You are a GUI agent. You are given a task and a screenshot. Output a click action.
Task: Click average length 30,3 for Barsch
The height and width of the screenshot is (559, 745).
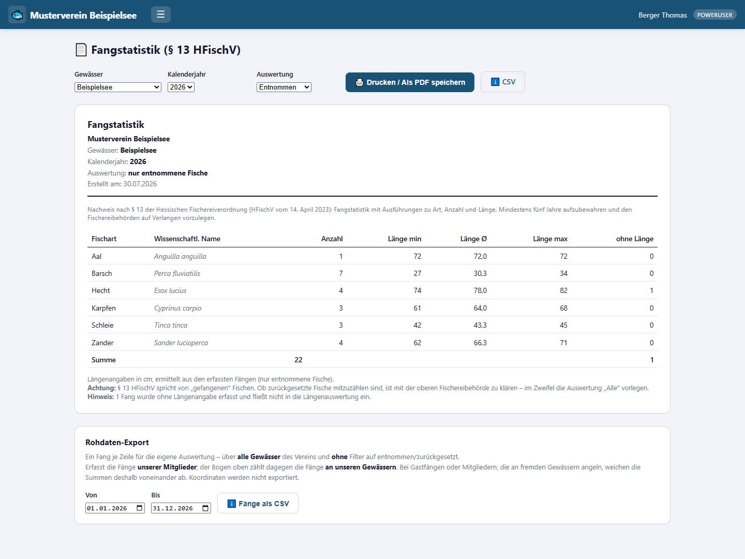coord(480,273)
